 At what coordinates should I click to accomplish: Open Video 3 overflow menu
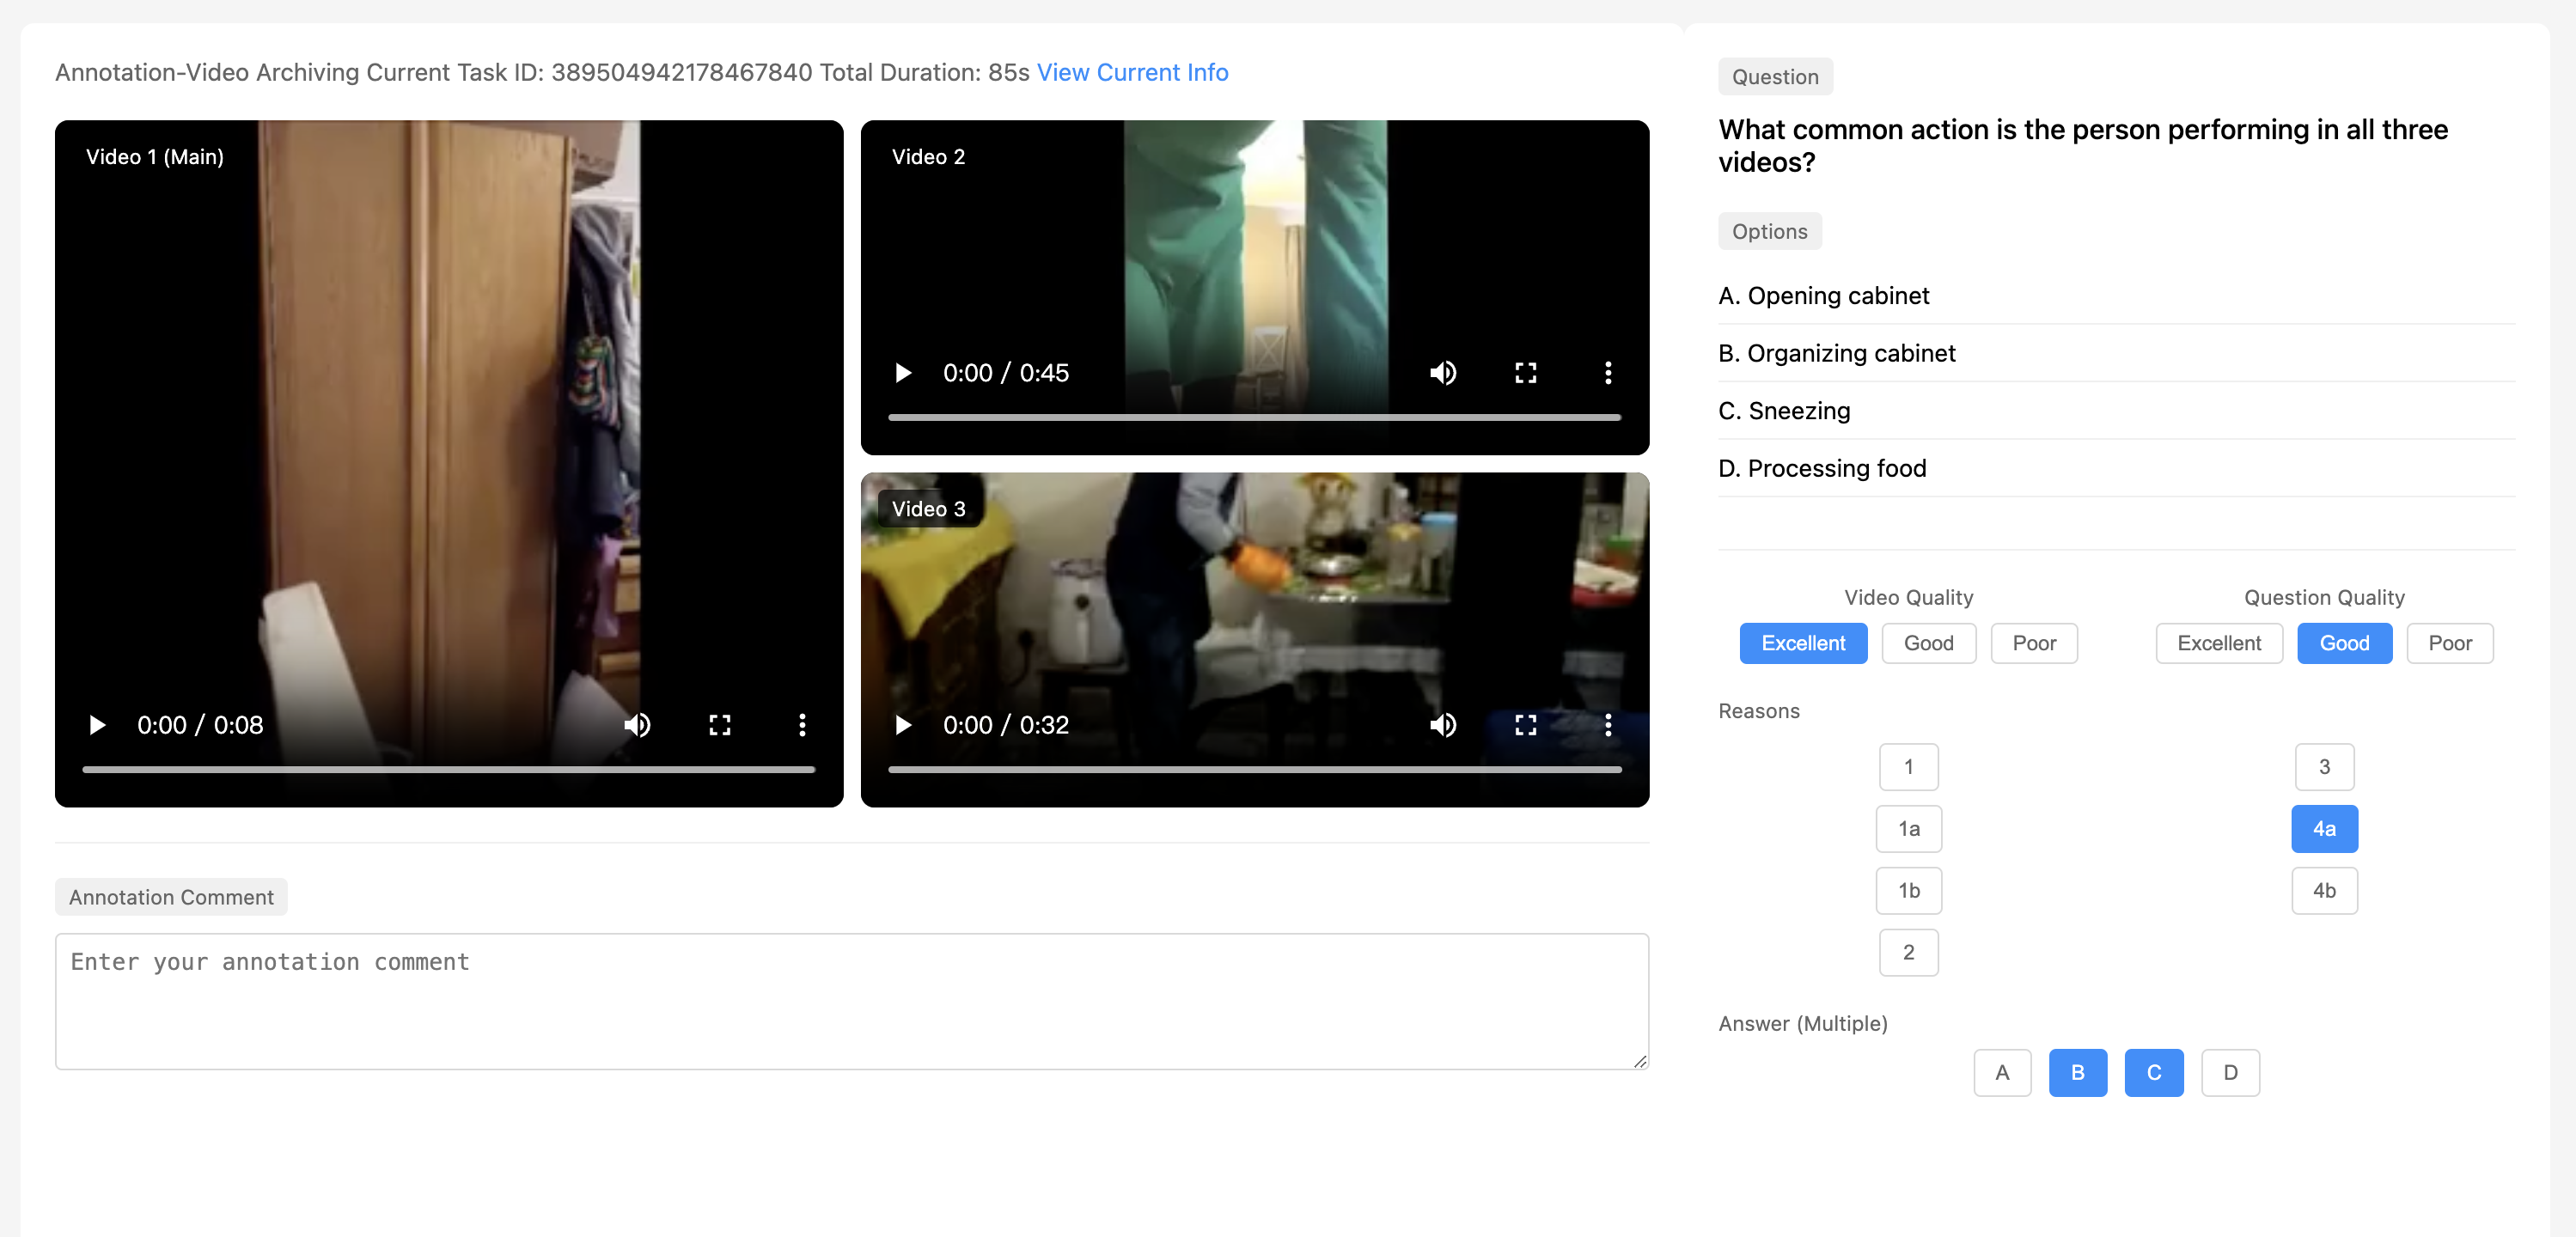coord(1608,725)
